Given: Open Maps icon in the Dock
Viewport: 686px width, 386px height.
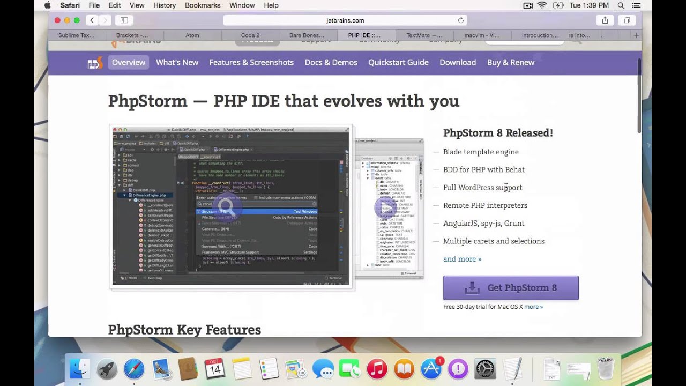Looking at the screenshot, I should pos(296,369).
